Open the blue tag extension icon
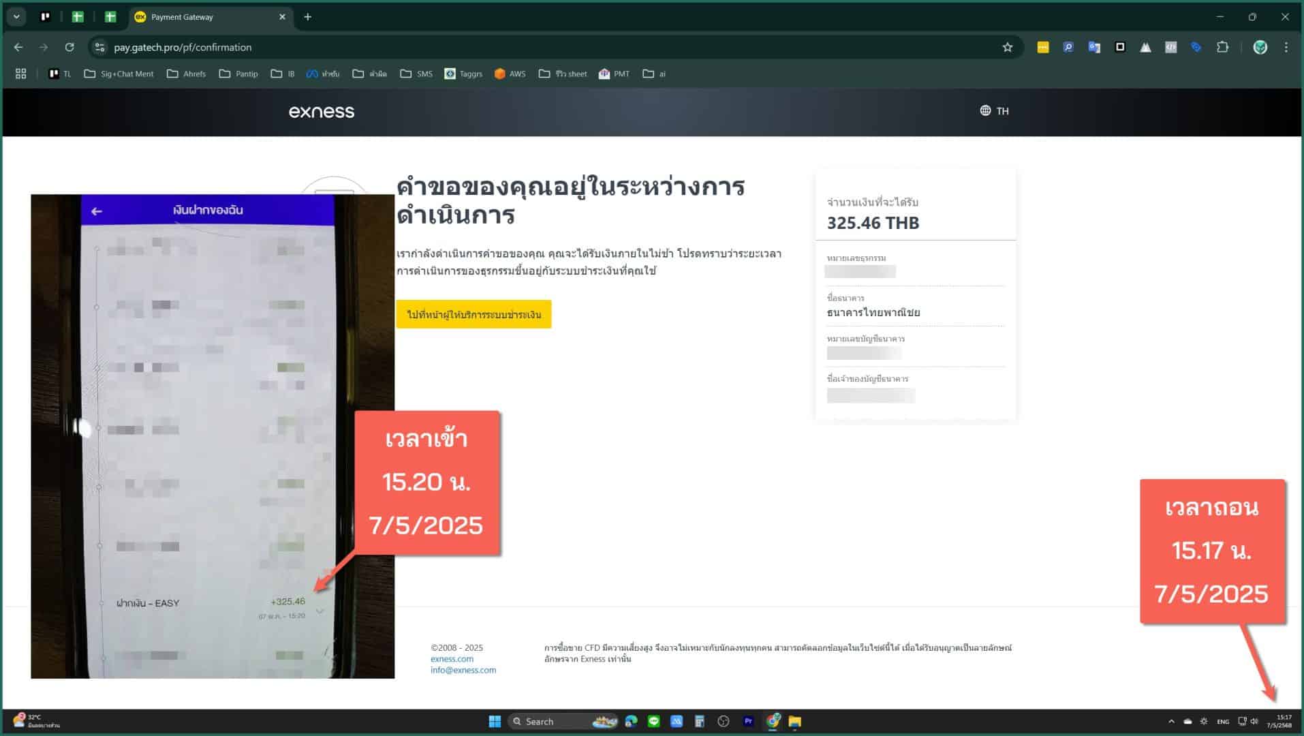Viewport: 1304px width, 736px height. pos(1196,47)
